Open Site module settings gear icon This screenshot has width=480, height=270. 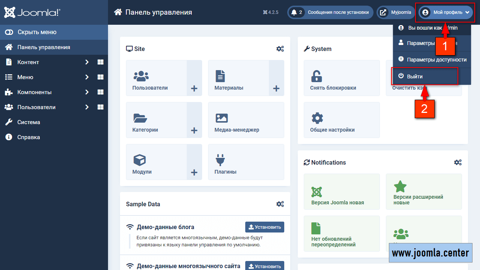(x=280, y=49)
